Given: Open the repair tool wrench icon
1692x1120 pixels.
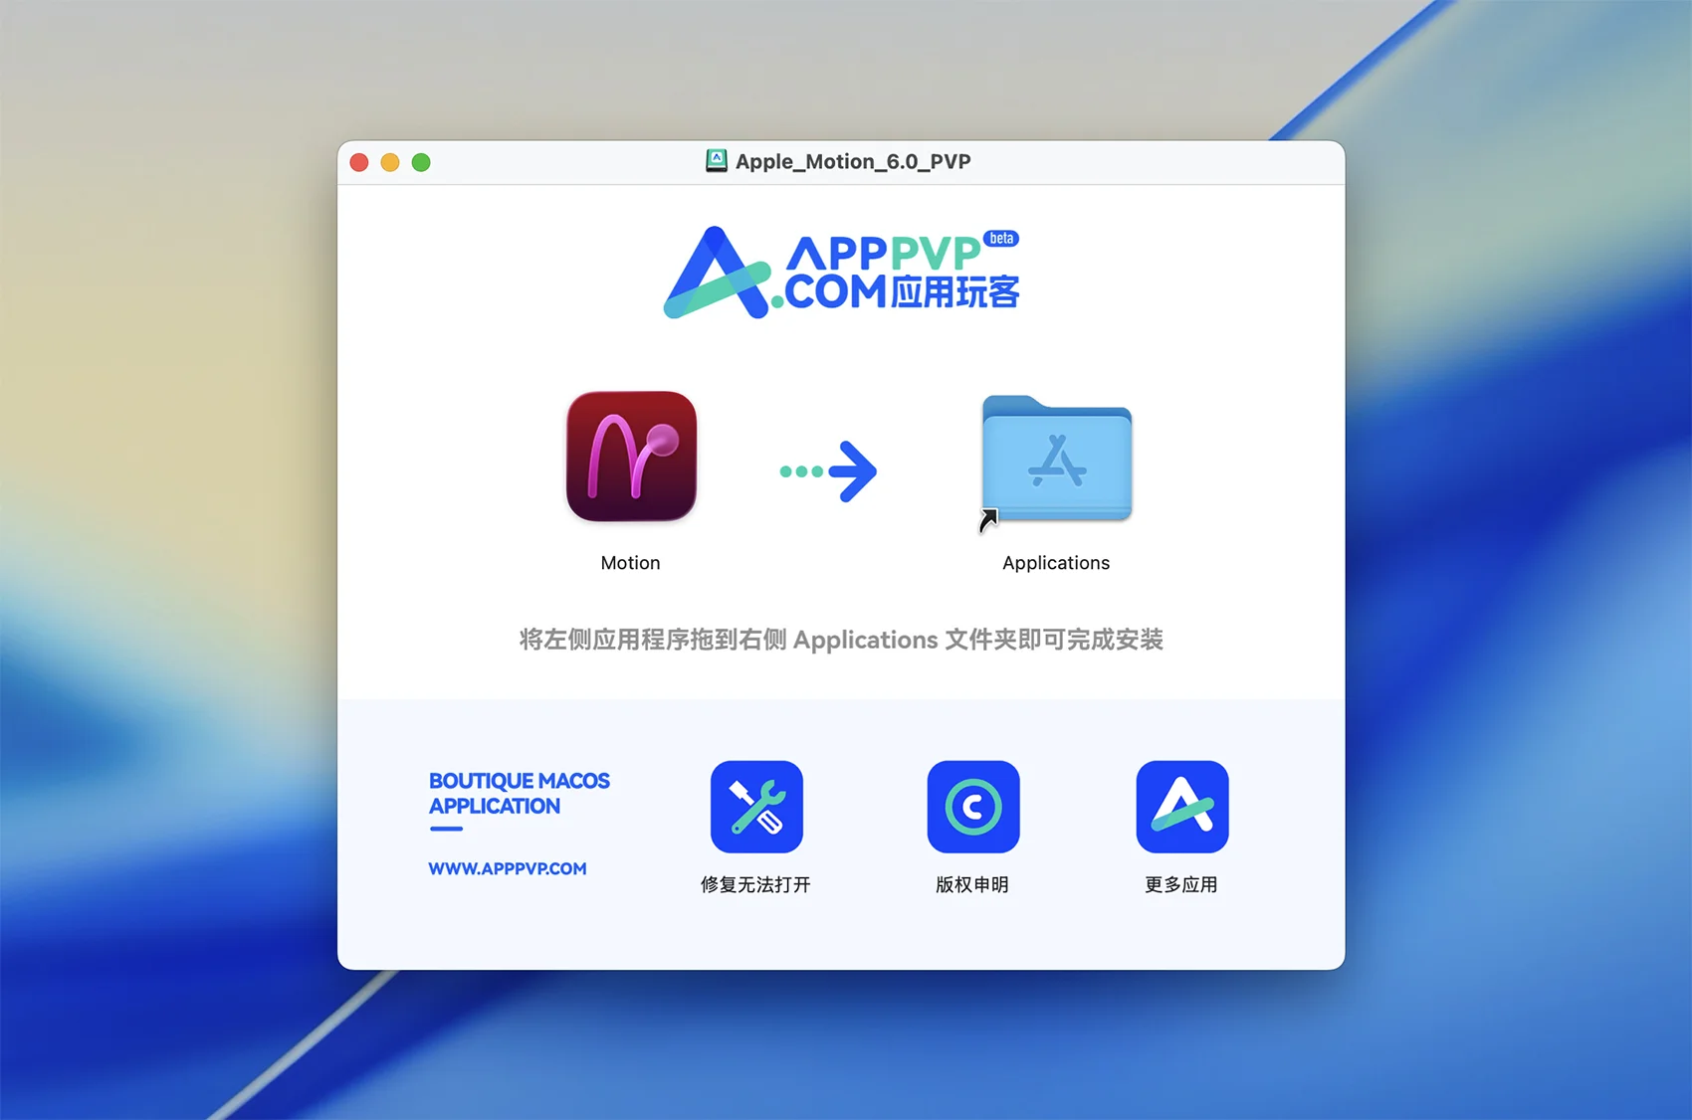Looking at the screenshot, I should click(x=756, y=807).
